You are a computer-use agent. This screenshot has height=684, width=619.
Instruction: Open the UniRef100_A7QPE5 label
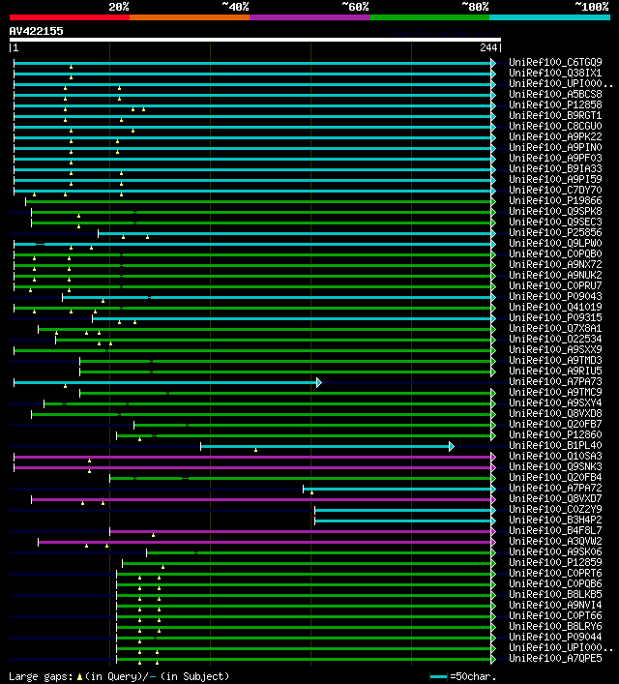(x=555, y=658)
